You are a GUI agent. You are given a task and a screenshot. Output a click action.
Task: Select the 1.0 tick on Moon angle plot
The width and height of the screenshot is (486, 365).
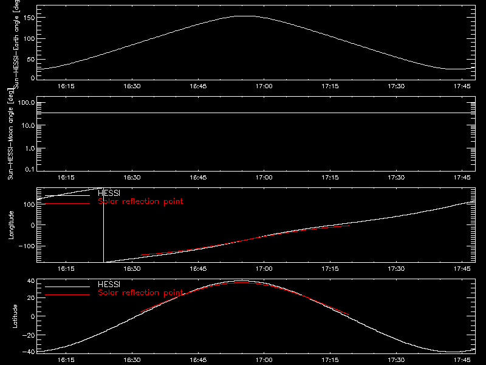[x=30, y=148]
